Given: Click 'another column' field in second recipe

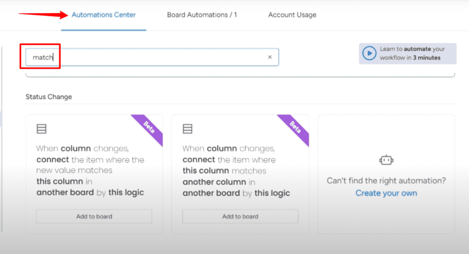Looking at the screenshot, I should (214, 182).
